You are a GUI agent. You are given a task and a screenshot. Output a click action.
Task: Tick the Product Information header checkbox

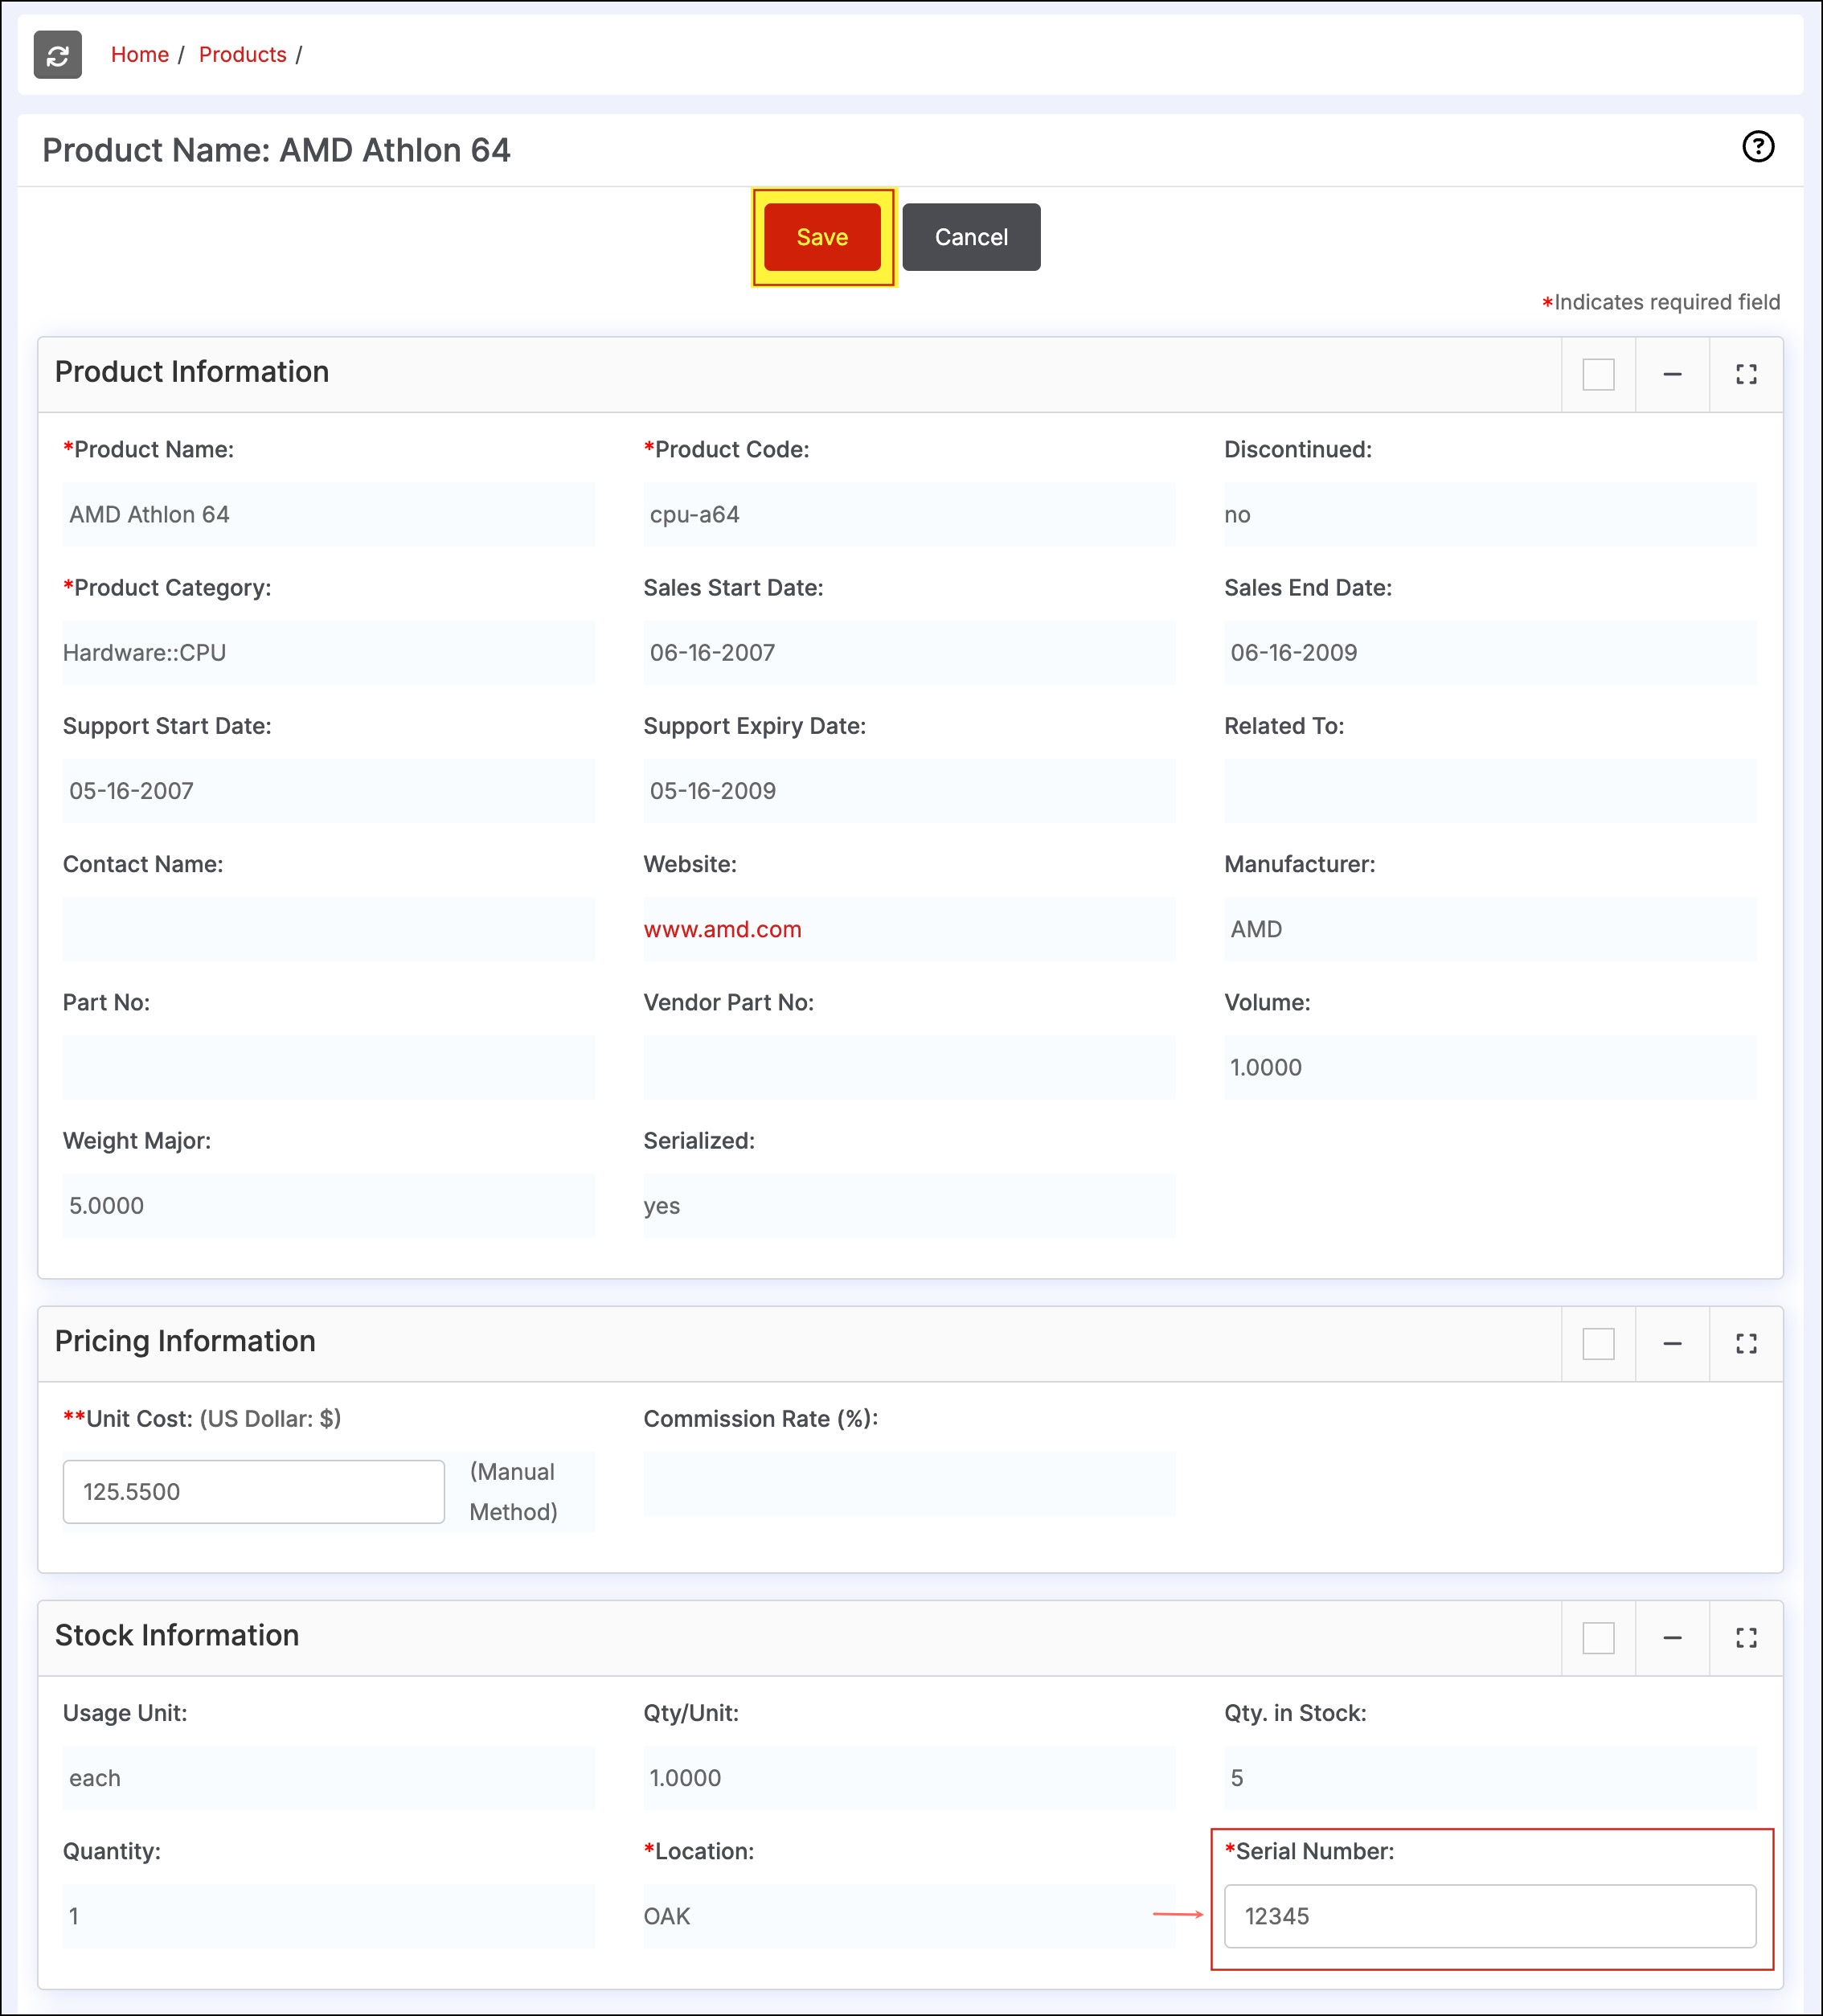(1598, 374)
